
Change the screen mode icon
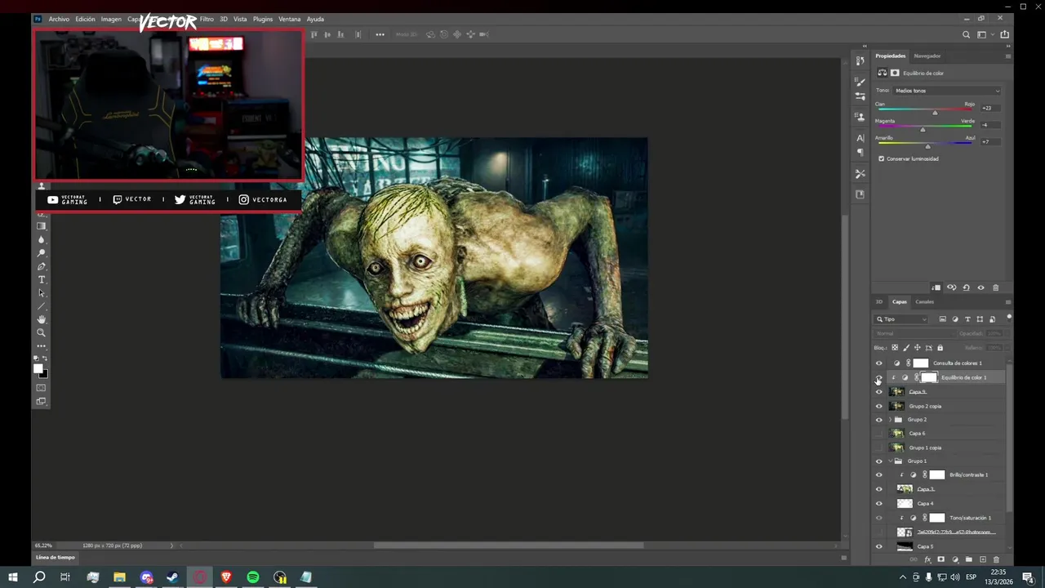(x=42, y=401)
